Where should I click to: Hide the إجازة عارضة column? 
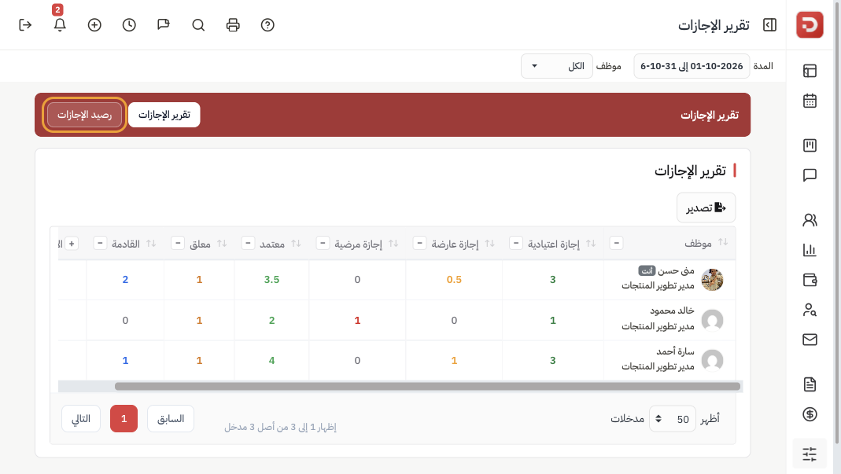coord(419,244)
